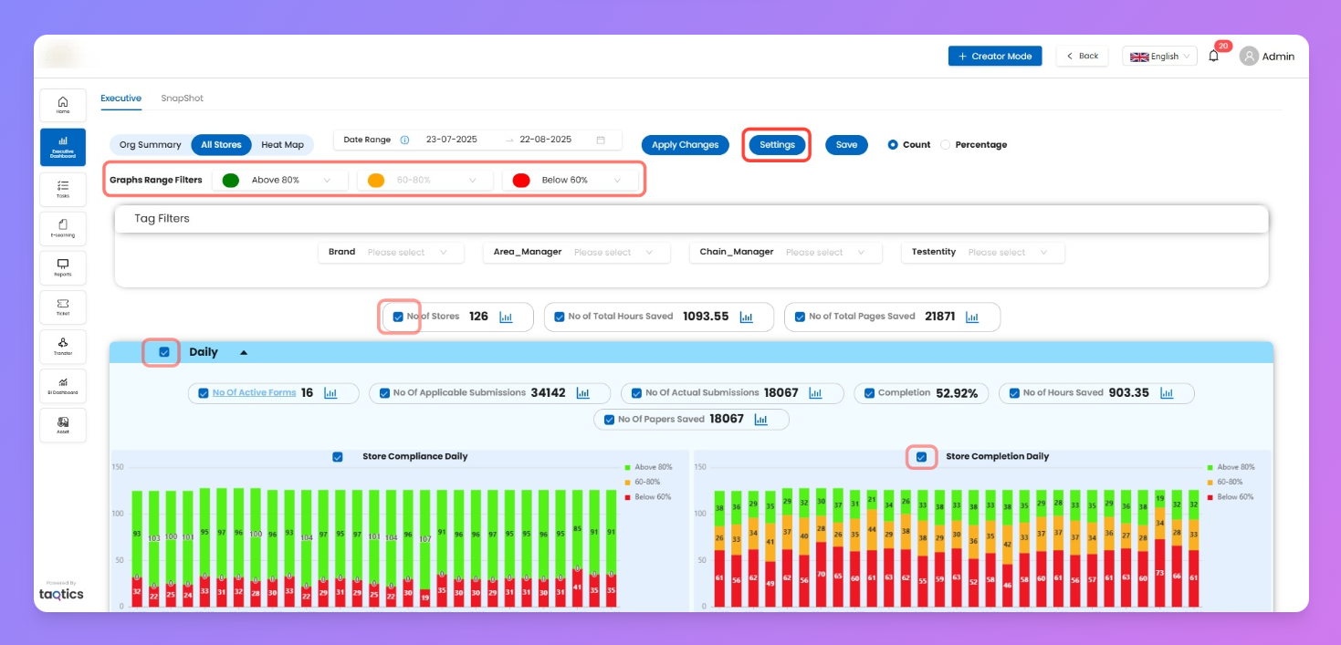Switch to the SnapShot tab
Viewport: 1341px width, 645px height.
tap(182, 99)
